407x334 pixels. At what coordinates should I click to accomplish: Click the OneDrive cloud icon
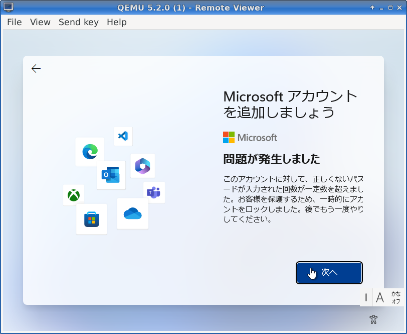(133, 213)
